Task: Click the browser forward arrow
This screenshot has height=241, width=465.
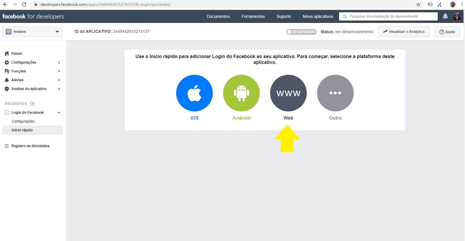Action: coord(15,4)
